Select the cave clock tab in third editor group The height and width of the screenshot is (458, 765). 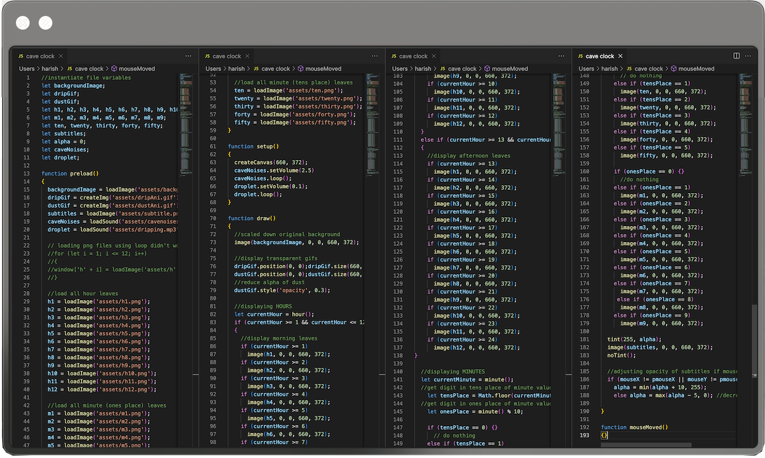point(412,56)
